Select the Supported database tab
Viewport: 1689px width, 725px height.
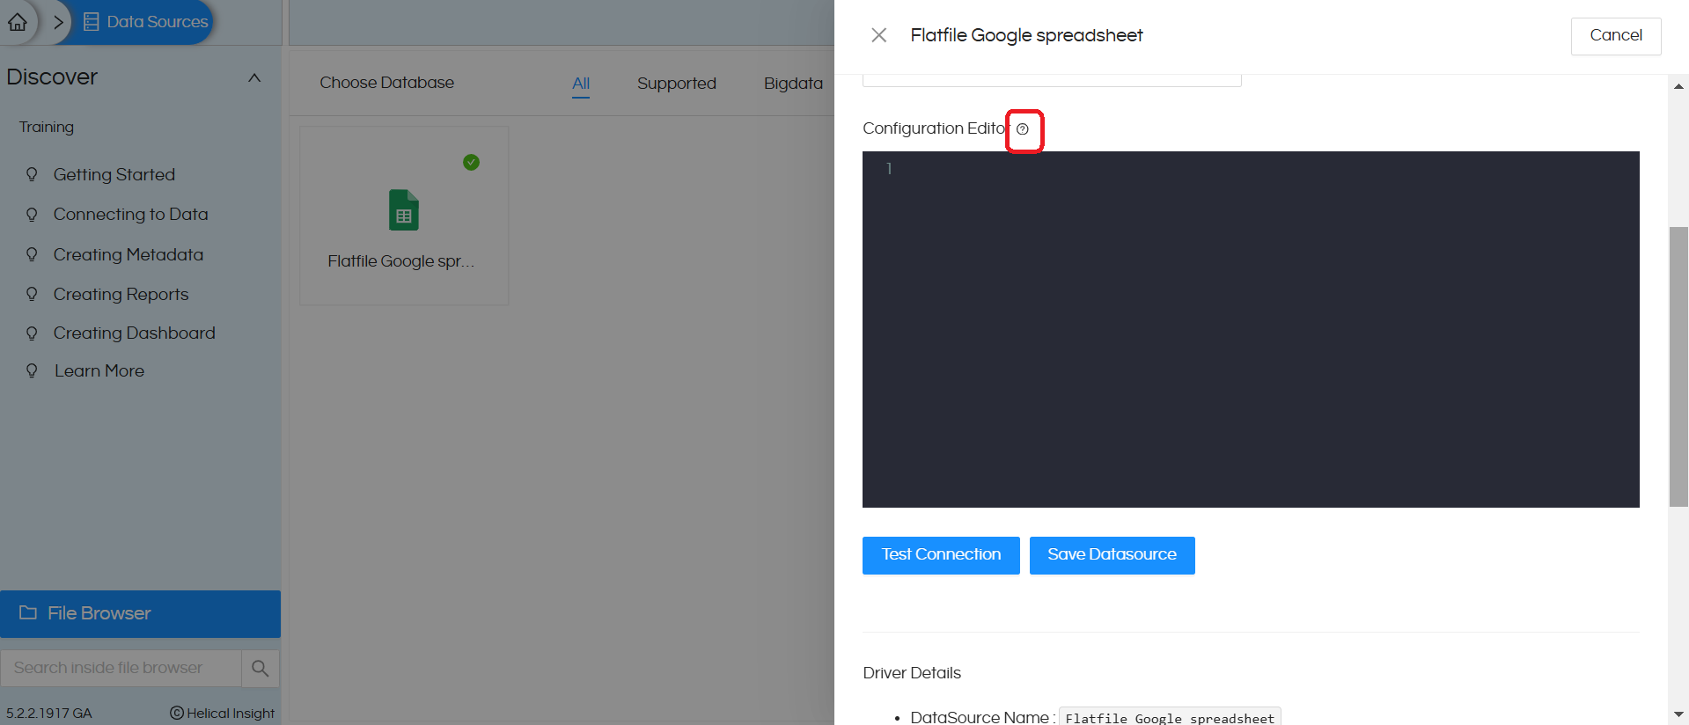(677, 84)
